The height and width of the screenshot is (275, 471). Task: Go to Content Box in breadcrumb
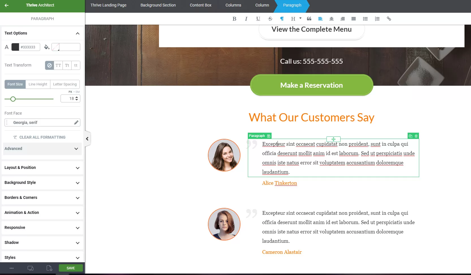coord(200,5)
